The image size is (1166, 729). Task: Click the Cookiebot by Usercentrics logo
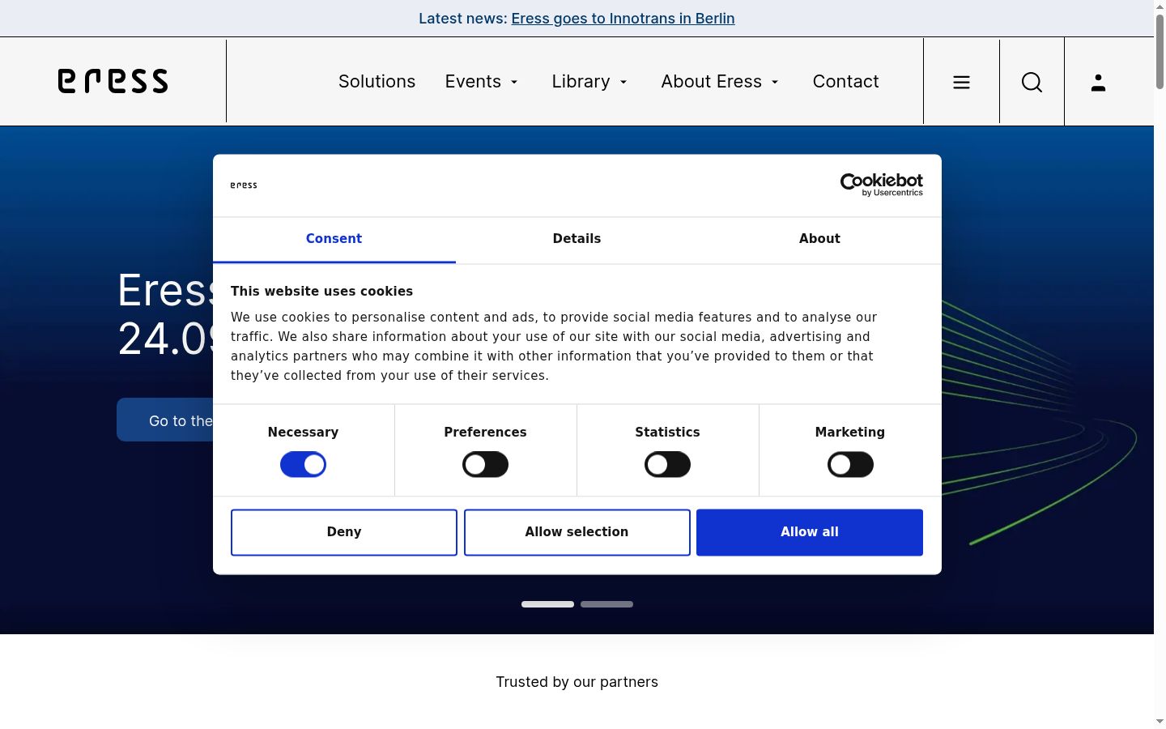881,185
